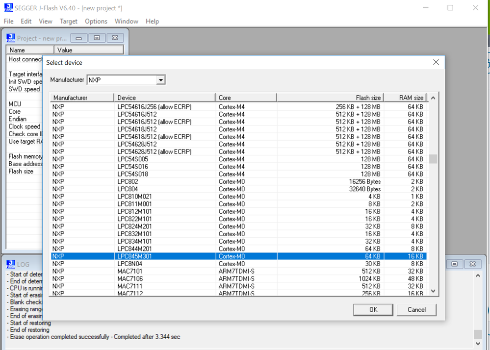Screen dimensions: 490x350
Task: Click the Flash size row in Project window
Action: tap(25, 172)
